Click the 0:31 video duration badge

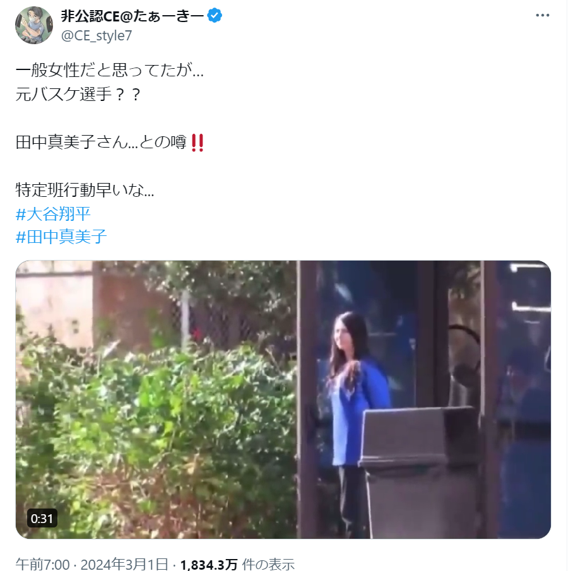point(42,518)
